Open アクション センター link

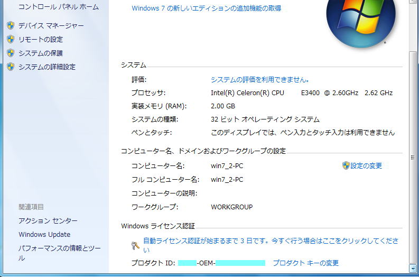pyautogui.click(x=48, y=220)
